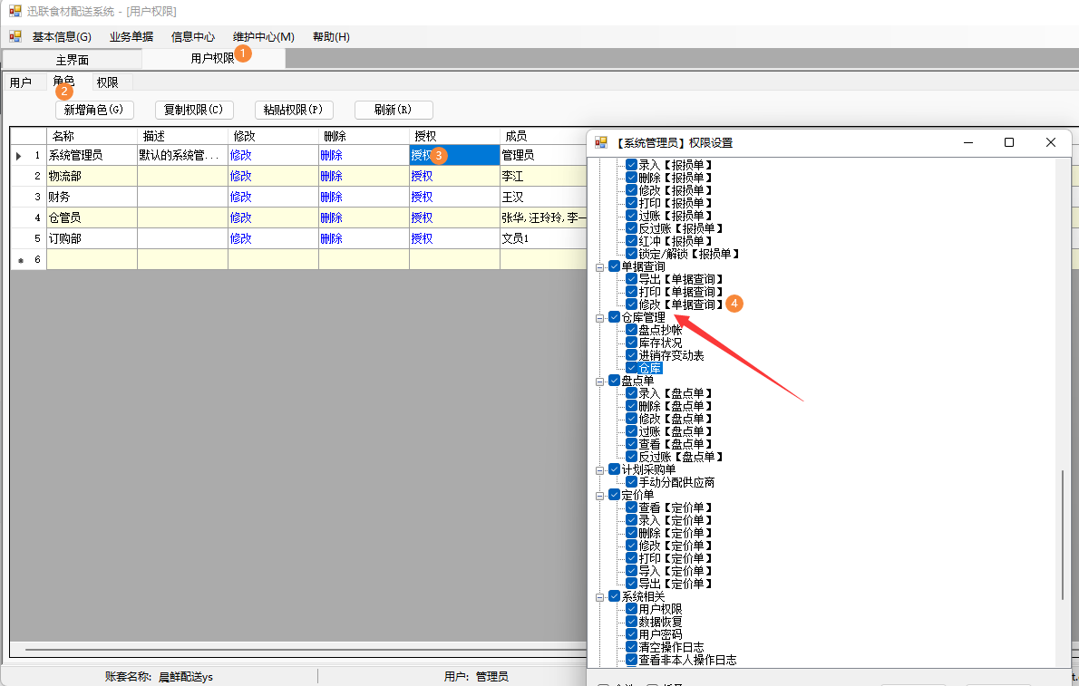Open the 维护中心(M) menu

pos(264,36)
